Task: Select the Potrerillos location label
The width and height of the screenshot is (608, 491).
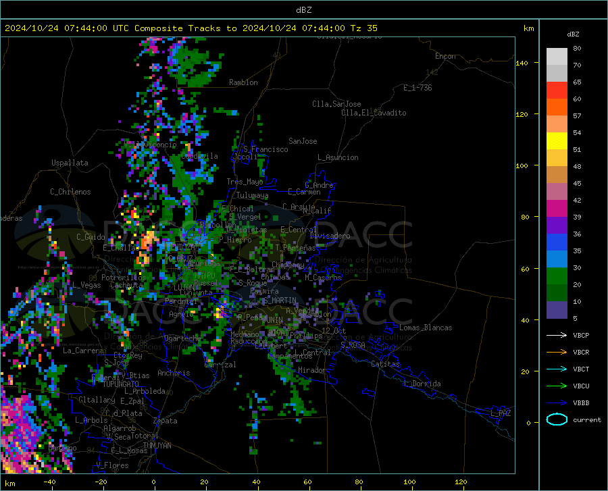Action: click(124, 278)
